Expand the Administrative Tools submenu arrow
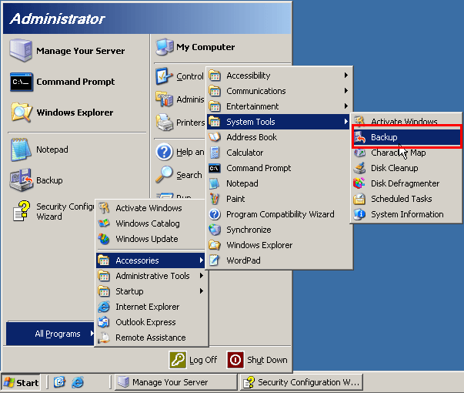Screen dimensions: 464x393 tap(202, 276)
